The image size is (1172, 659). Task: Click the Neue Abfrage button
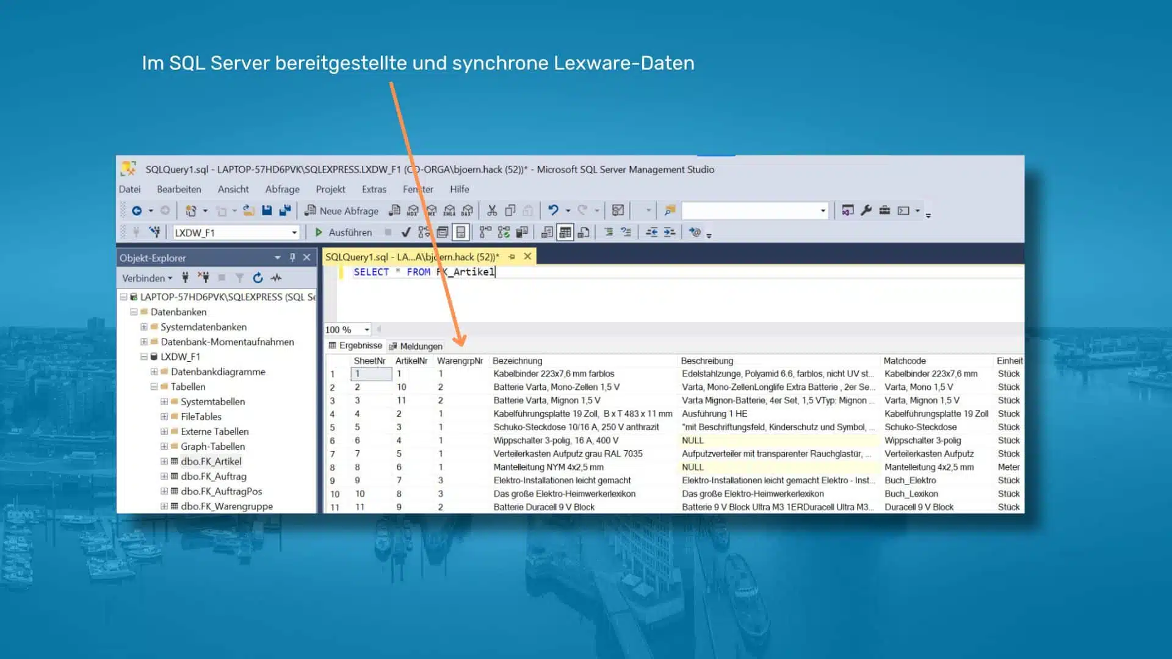click(342, 211)
